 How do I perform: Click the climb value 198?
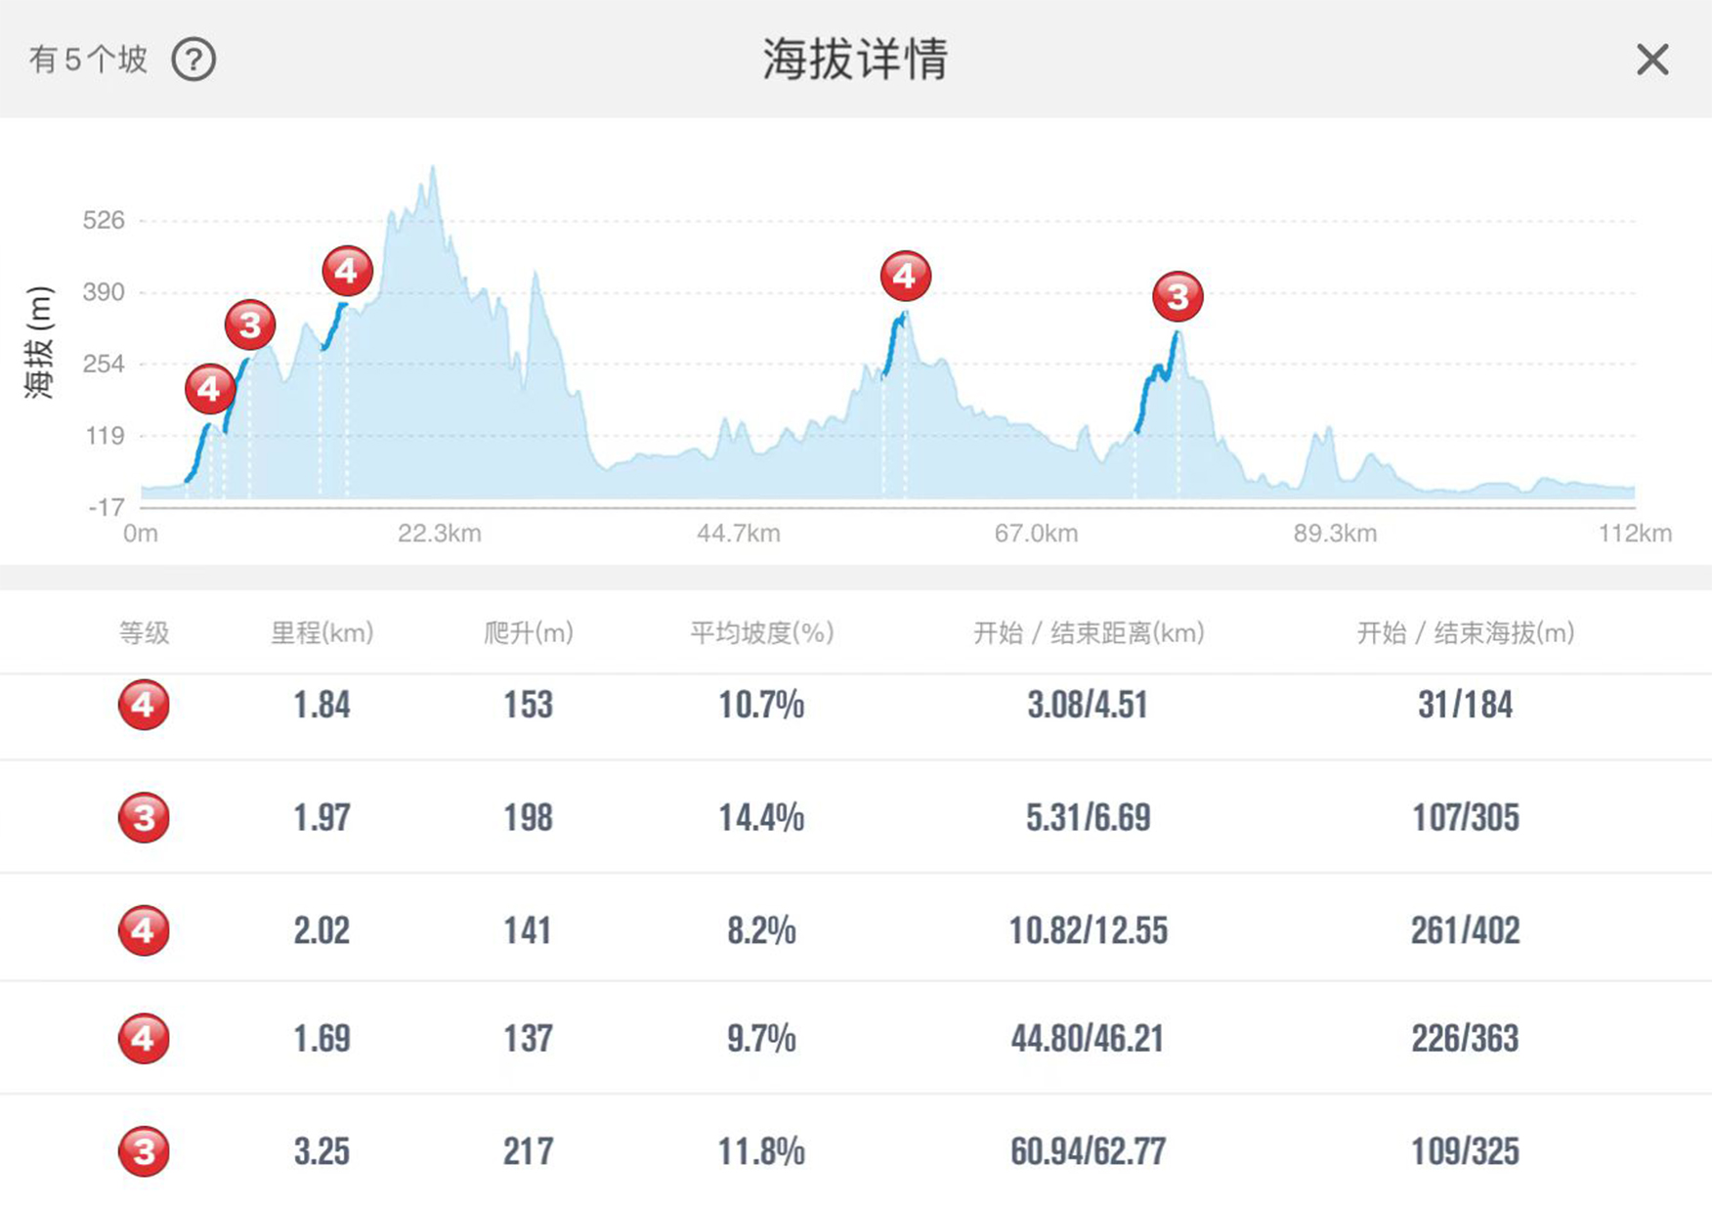tap(529, 817)
